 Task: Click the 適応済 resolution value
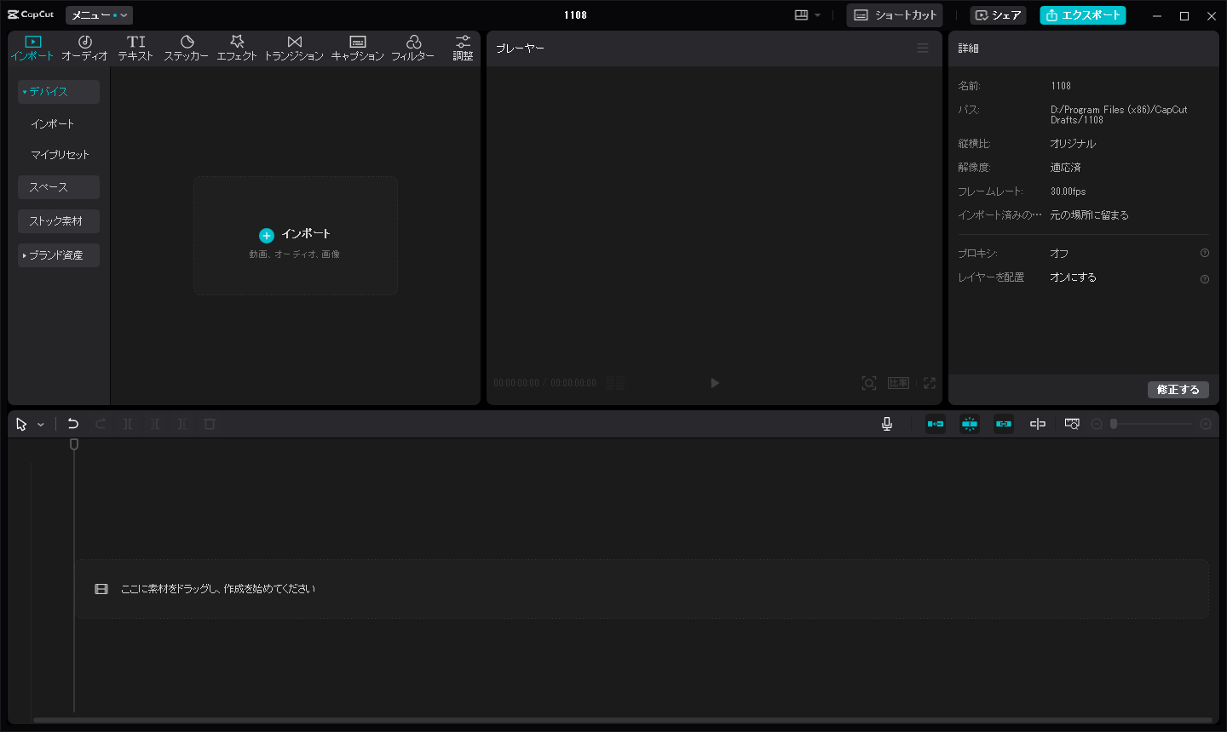pyautogui.click(x=1065, y=168)
